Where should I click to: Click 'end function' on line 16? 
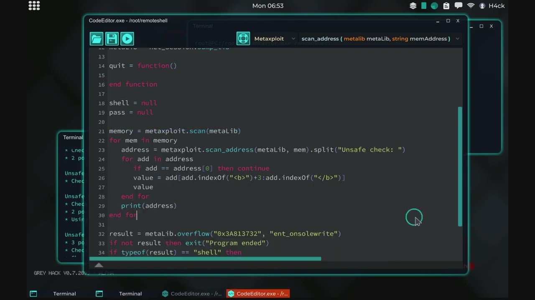coord(133,84)
